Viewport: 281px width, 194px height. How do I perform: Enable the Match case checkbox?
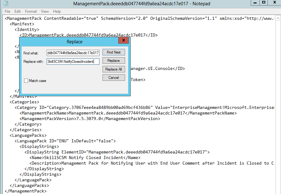point(26,81)
